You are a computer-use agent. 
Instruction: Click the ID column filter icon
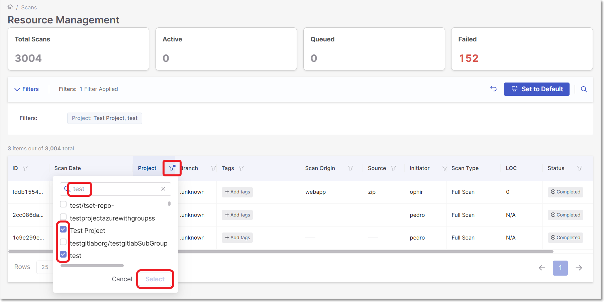[x=25, y=168]
